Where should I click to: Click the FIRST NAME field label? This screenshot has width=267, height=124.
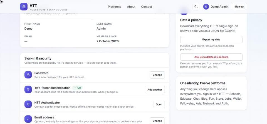click(32, 24)
